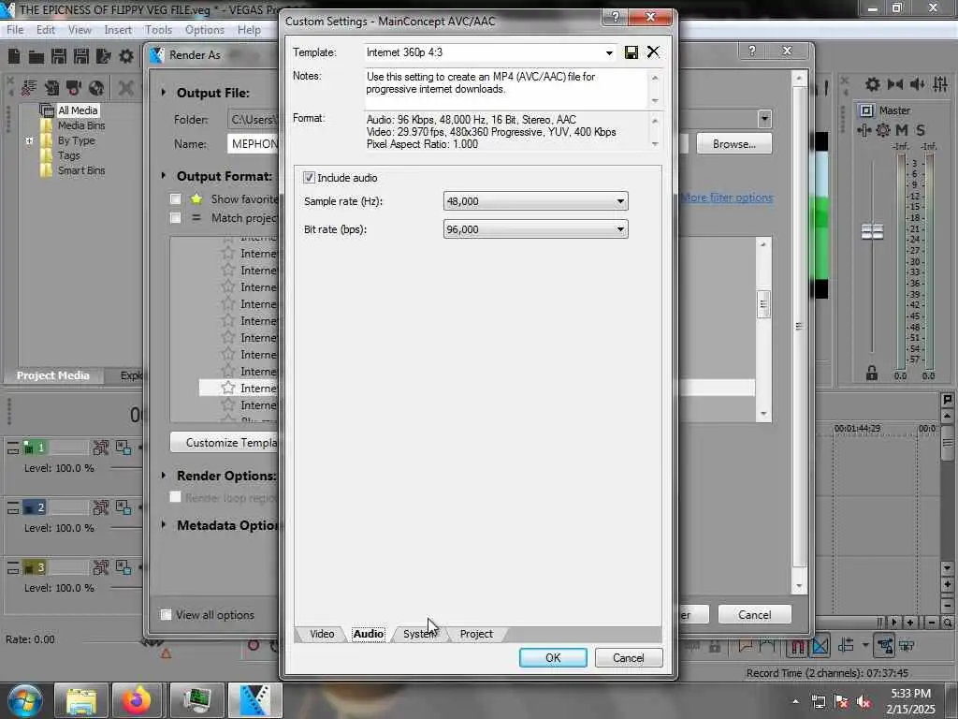Click the New project icon in toolbar
Viewport: 958px width, 719px height.
[14, 56]
